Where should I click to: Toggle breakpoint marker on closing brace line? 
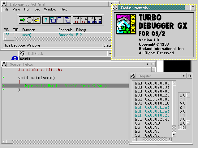click(4, 90)
